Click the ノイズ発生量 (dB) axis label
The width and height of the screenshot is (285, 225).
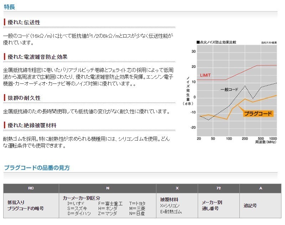tap(188, 91)
